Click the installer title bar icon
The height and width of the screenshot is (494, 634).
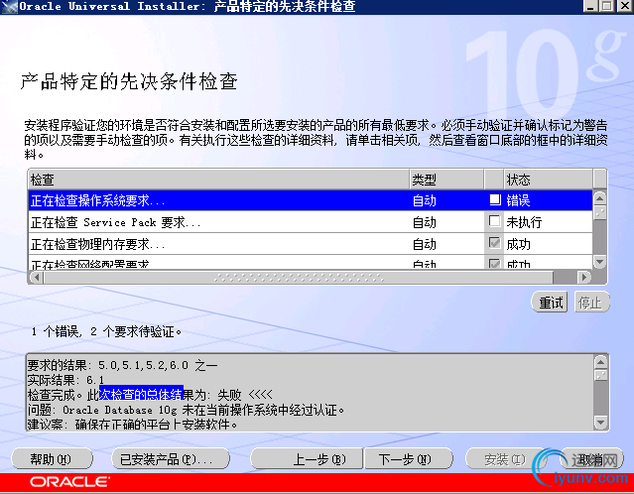click(x=9, y=7)
